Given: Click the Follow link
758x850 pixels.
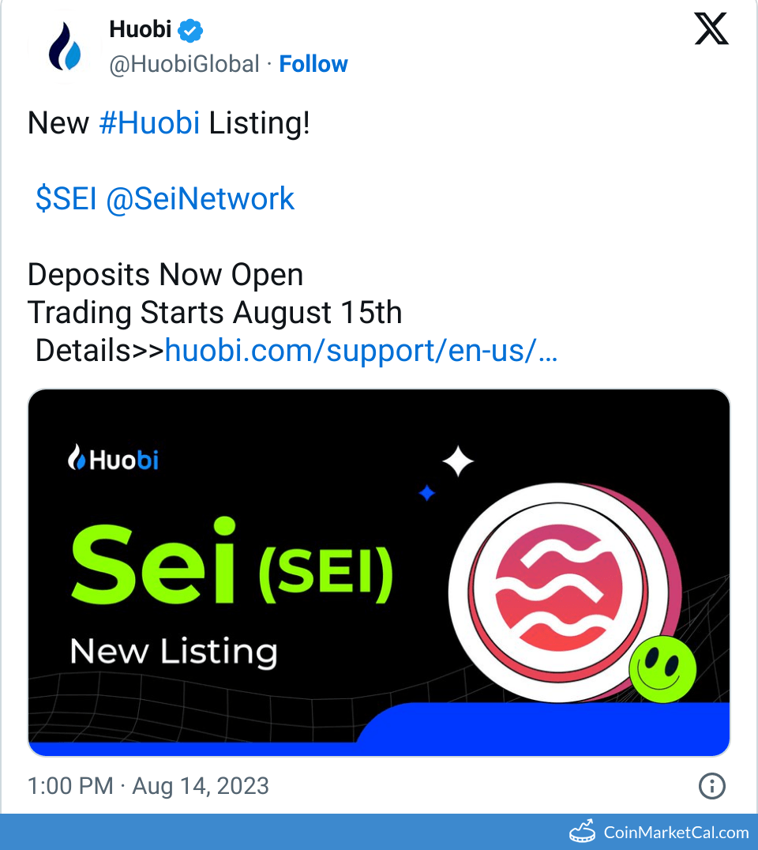Looking at the screenshot, I should pos(313,64).
